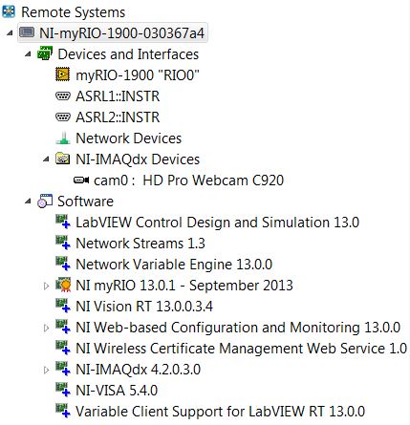
Task: Collapse the Devices and Interfaces branch
Action: [x=29, y=53]
